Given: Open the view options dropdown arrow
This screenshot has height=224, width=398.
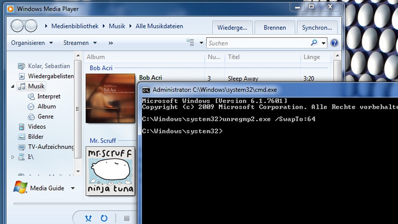Looking at the screenshot, I should click(201, 43).
